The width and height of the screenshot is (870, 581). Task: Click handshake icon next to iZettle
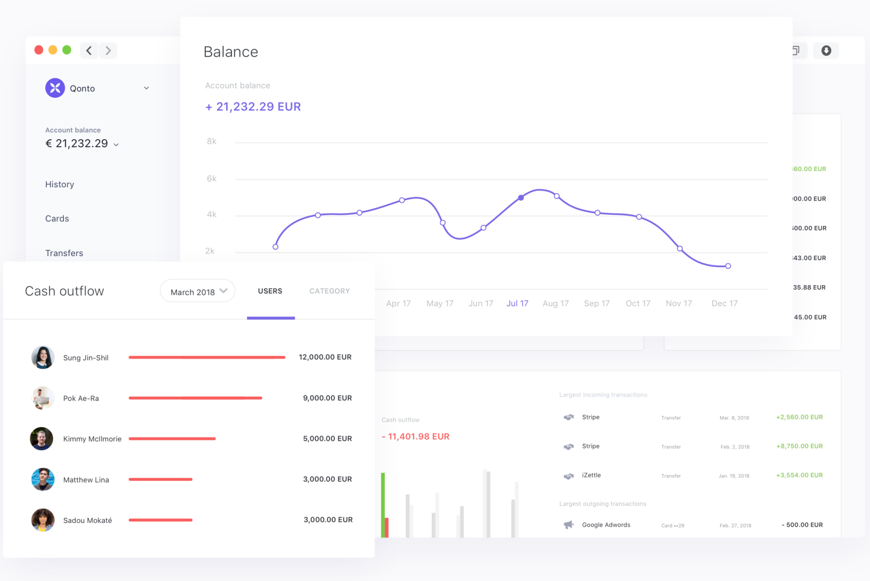pyautogui.click(x=569, y=476)
